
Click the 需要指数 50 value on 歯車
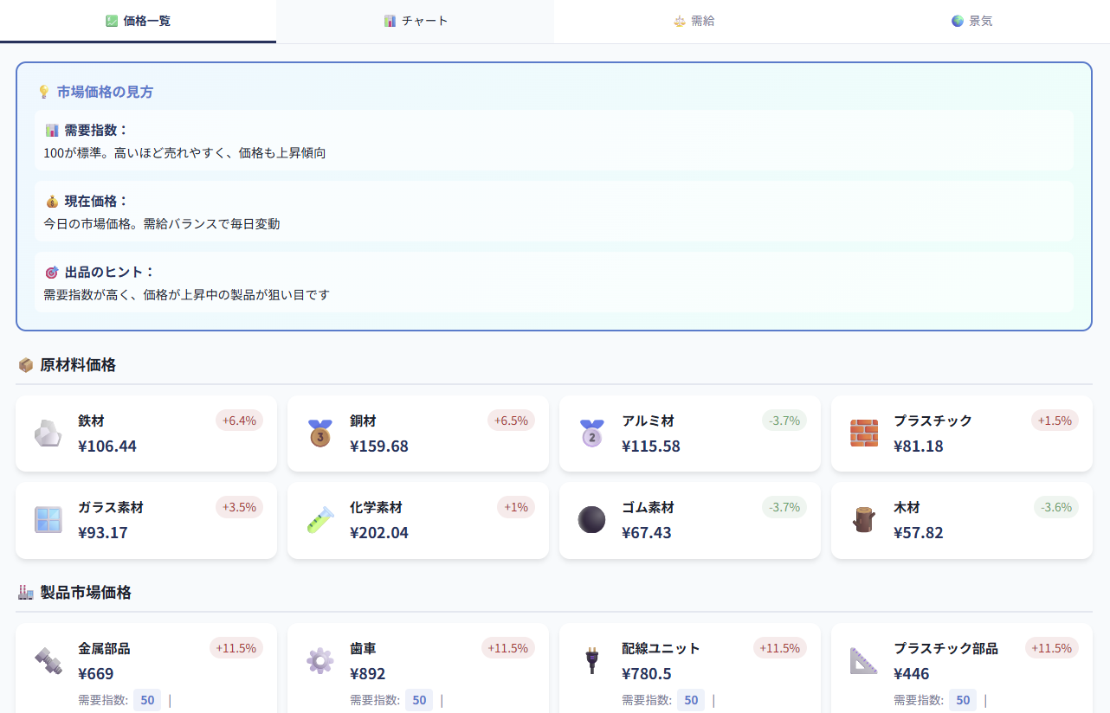click(419, 700)
